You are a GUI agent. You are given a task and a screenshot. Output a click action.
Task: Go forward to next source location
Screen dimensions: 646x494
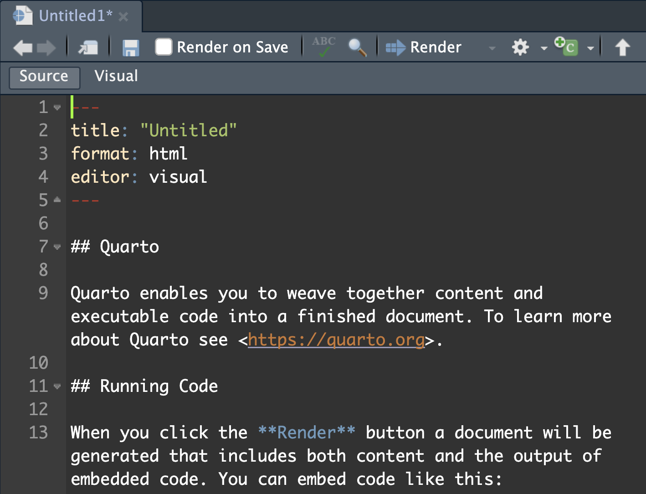(x=46, y=47)
